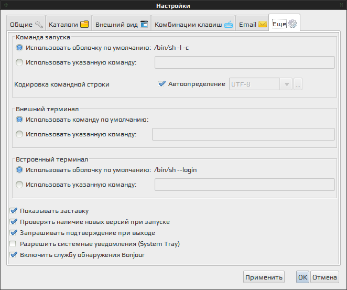Click the envelope icon on Email tab

coord(263,24)
